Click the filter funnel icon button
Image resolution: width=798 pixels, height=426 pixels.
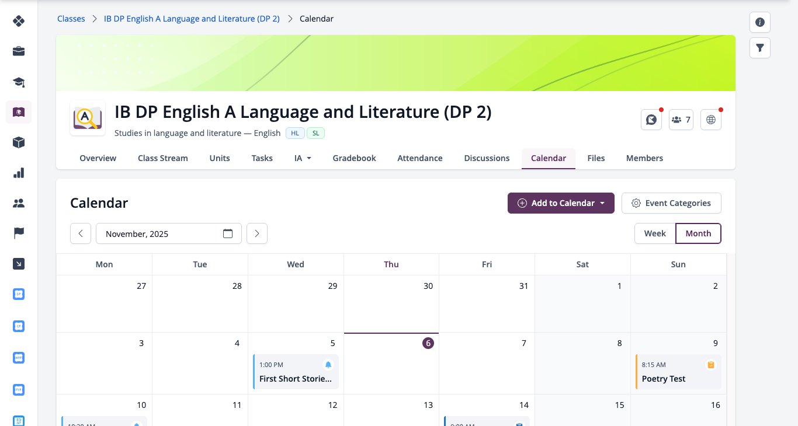point(760,48)
